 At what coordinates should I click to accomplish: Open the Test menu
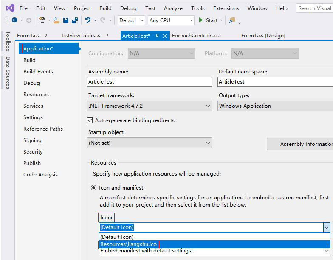click(150, 8)
